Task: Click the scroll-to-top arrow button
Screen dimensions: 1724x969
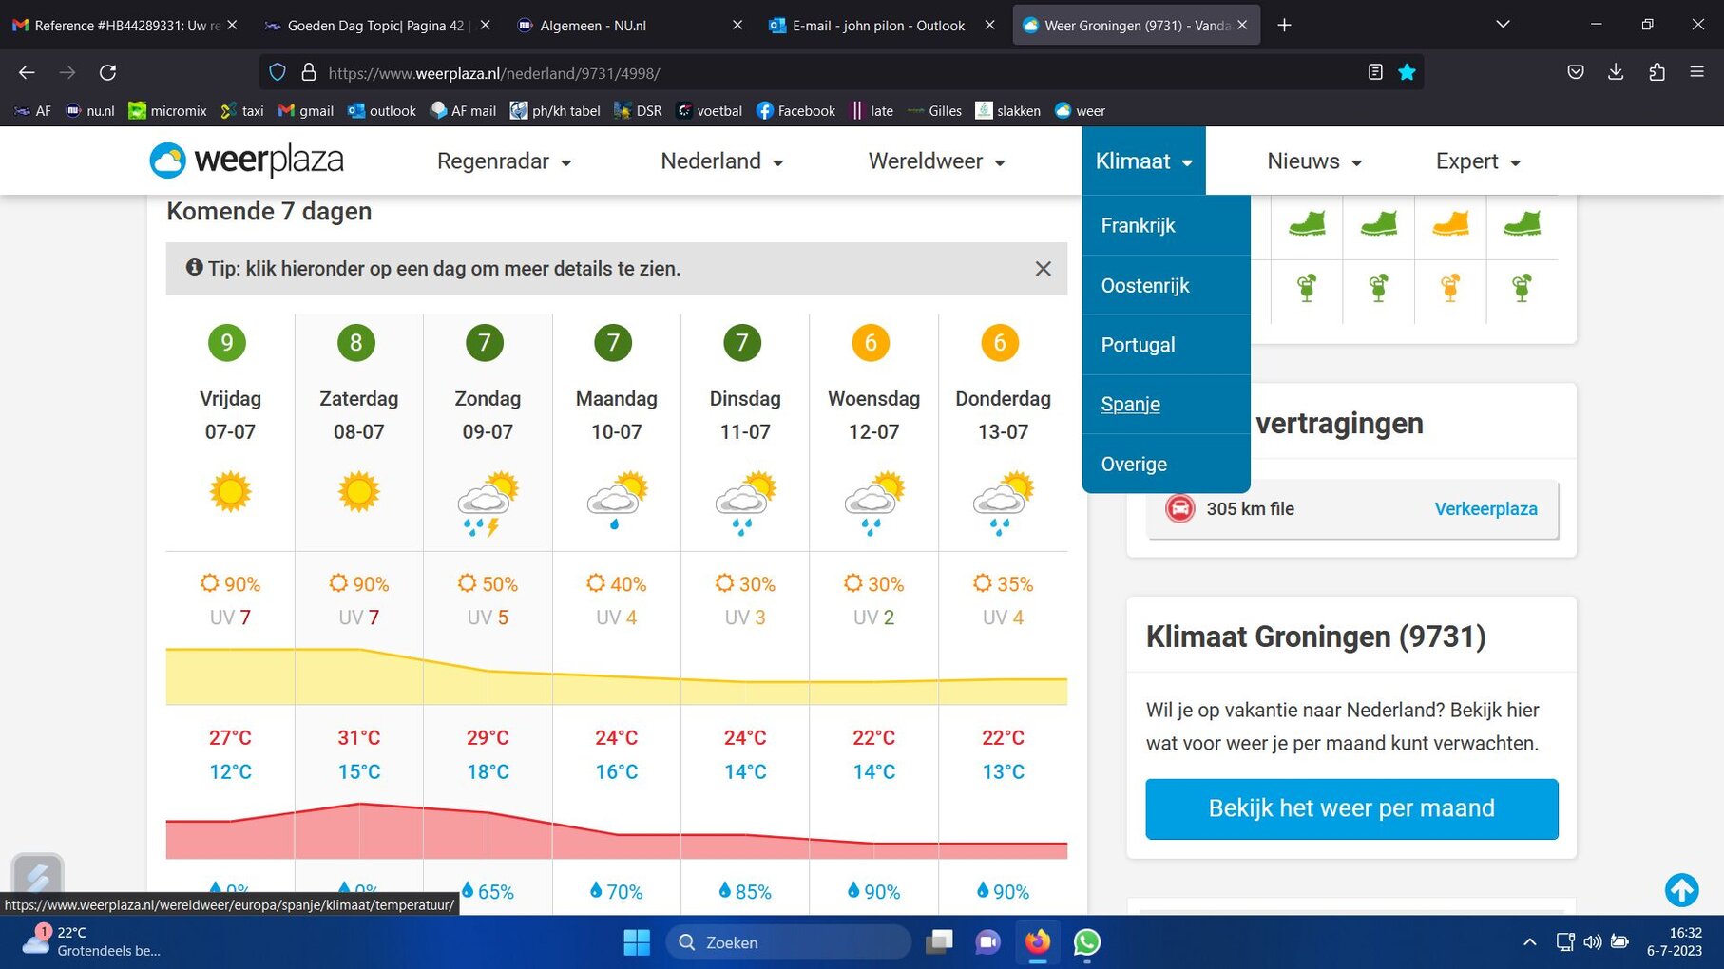Action: [x=1681, y=890]
